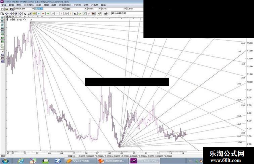254x164 pixels.
Task: Click the blue bird taskbar icon
Action: pos(58,161)
